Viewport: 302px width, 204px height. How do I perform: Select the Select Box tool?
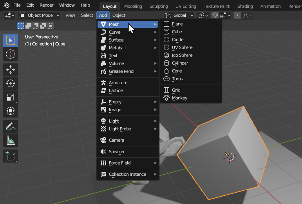pyautogui.click(x=11, y=41)
